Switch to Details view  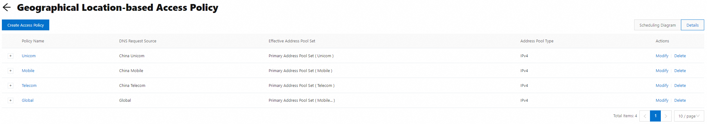tap(692, 25)
